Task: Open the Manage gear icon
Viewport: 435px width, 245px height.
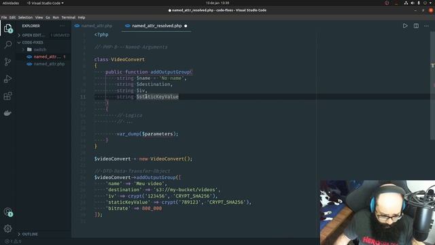Action: point(7,229)
